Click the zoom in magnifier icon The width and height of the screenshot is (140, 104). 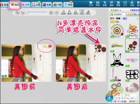(17, 12)
